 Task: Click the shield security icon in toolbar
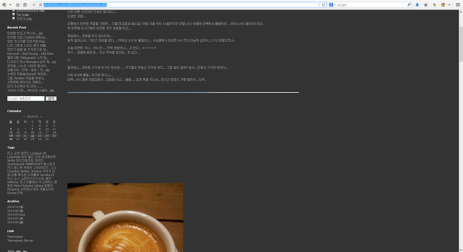[x=4, y=4]
